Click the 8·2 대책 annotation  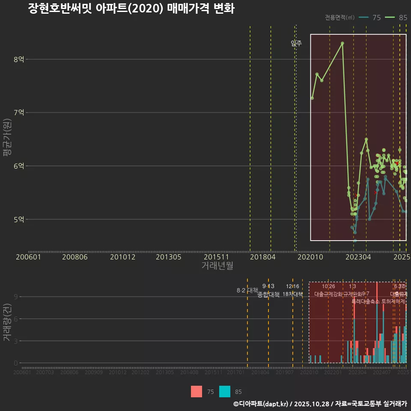coord(247,289)
